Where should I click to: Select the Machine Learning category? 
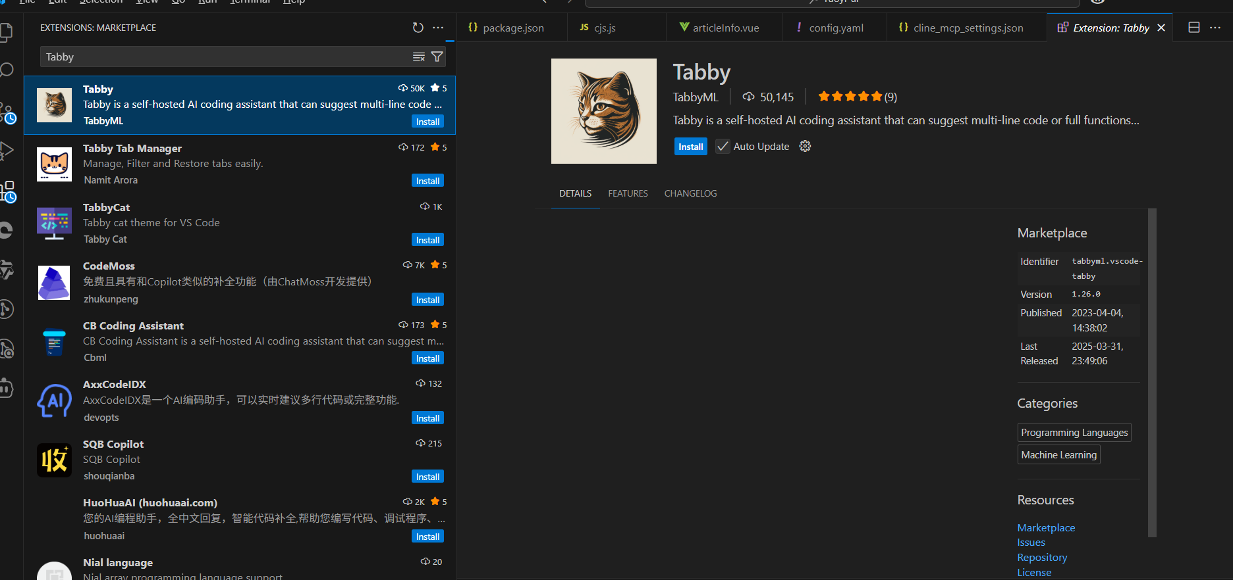(1058, 455)
